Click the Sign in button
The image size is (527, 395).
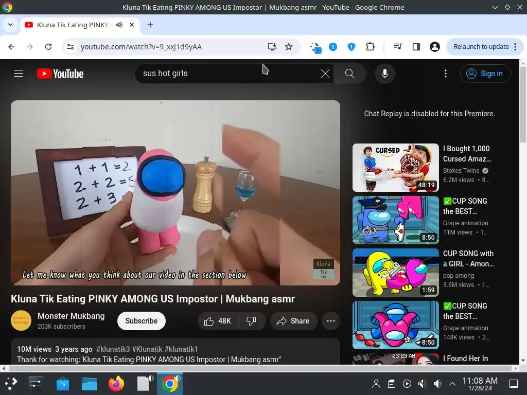click(x=485, y=73)
